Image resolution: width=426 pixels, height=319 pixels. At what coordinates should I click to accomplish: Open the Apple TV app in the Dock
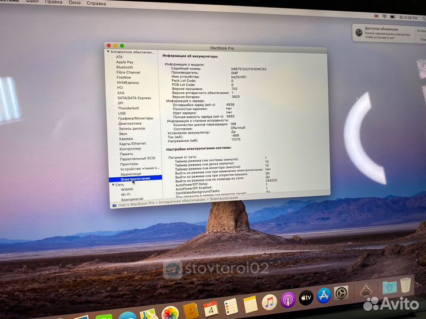306,298
